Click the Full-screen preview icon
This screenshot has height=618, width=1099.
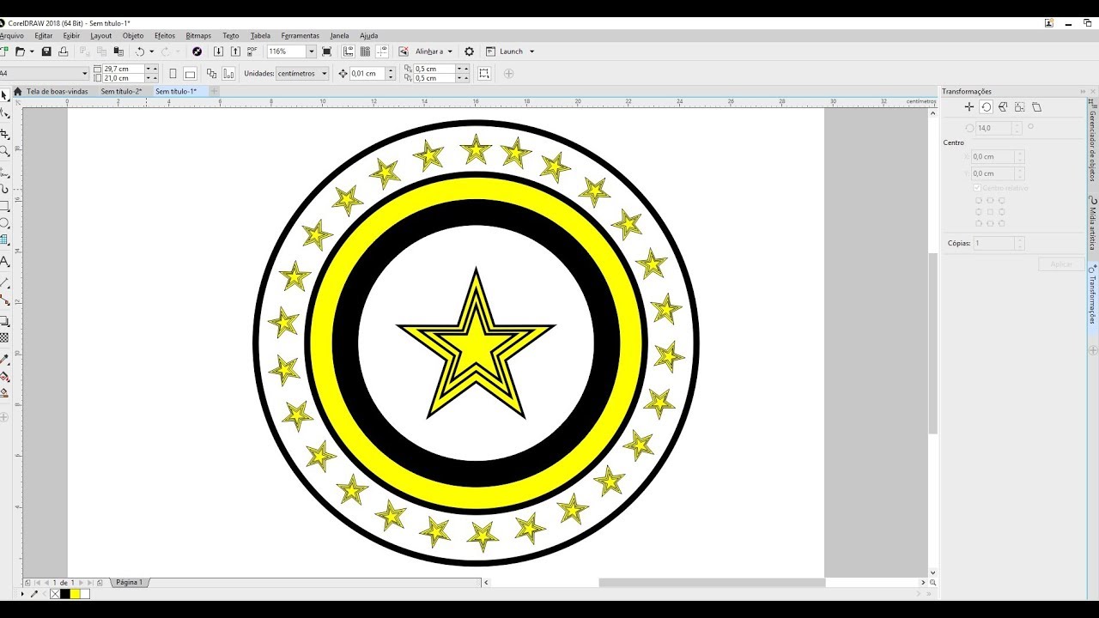326,51
